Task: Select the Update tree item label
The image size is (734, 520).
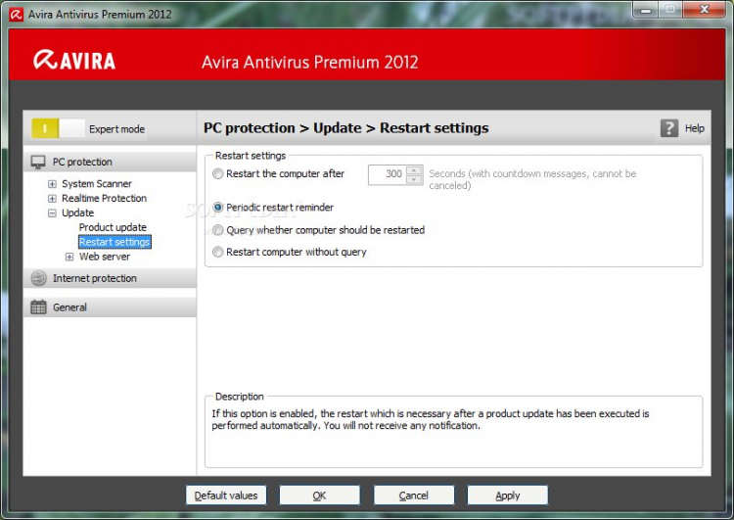Action: pos(77,213)
